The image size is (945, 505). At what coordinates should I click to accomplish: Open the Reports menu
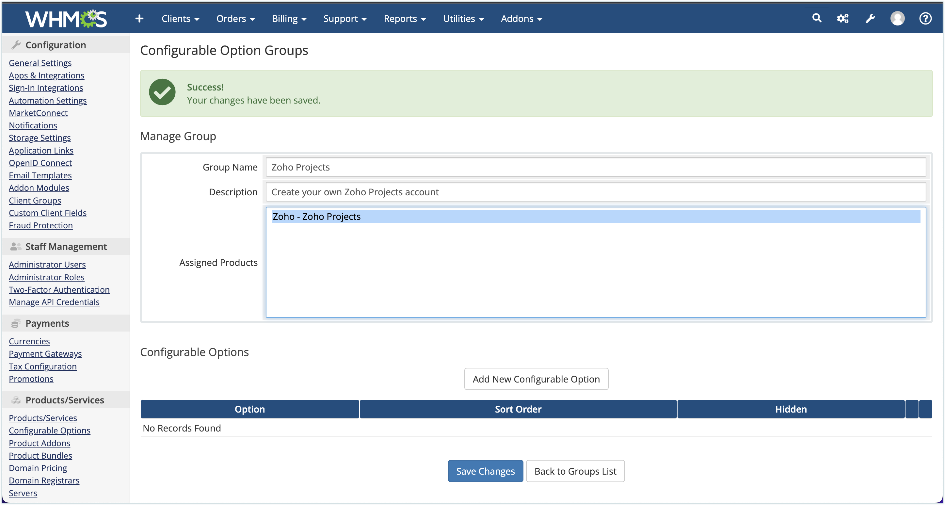pyautogui.click(x=404, y=19)
